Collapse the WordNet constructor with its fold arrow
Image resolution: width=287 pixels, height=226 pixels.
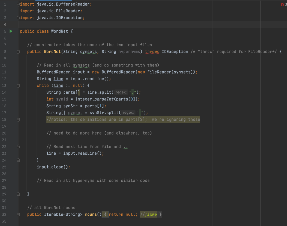coord(18,52)
